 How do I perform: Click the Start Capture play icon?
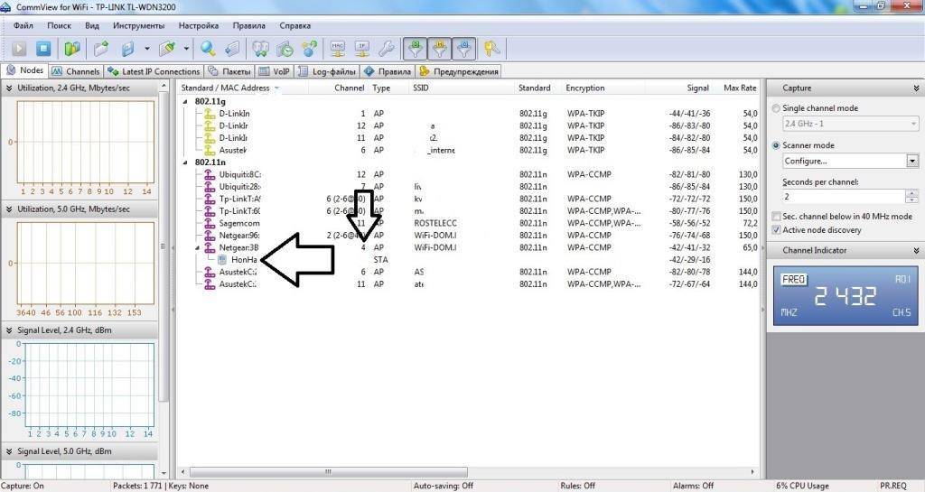pyautogui.click(x=19, y=49)
